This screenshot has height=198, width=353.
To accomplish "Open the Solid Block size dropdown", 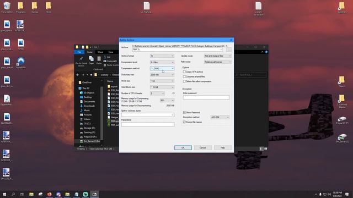I will (162, 87).
